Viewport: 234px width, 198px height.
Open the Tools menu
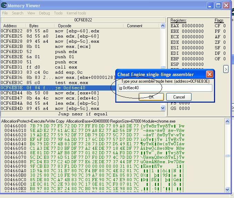tap(58, 13)
